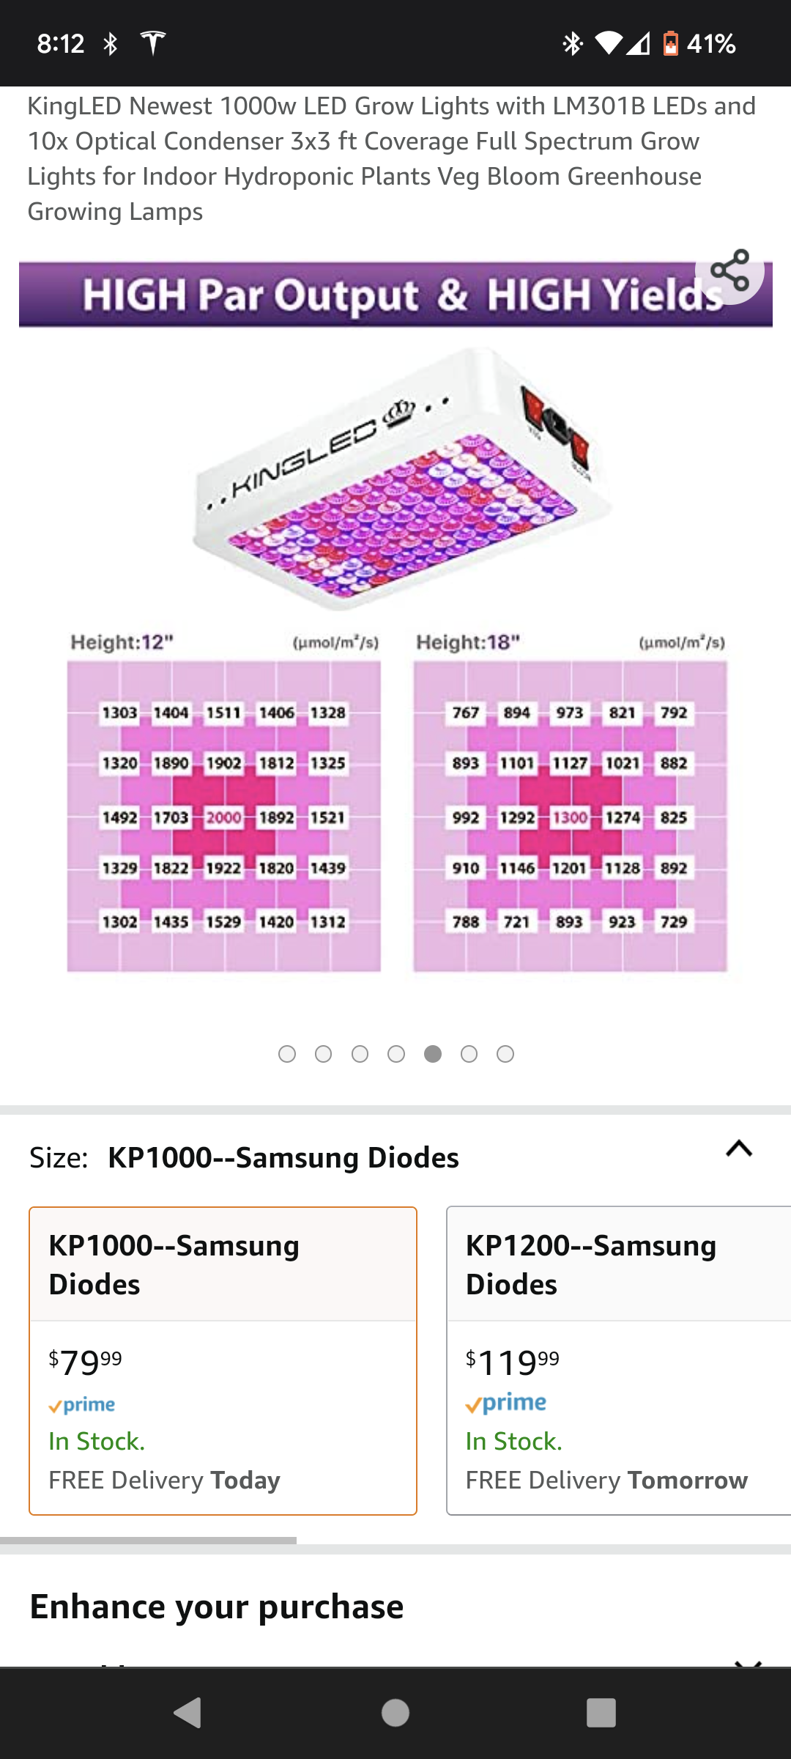Tap the Tesla icon in status bar
This screenshot has width=791, height=1759.
153,43
